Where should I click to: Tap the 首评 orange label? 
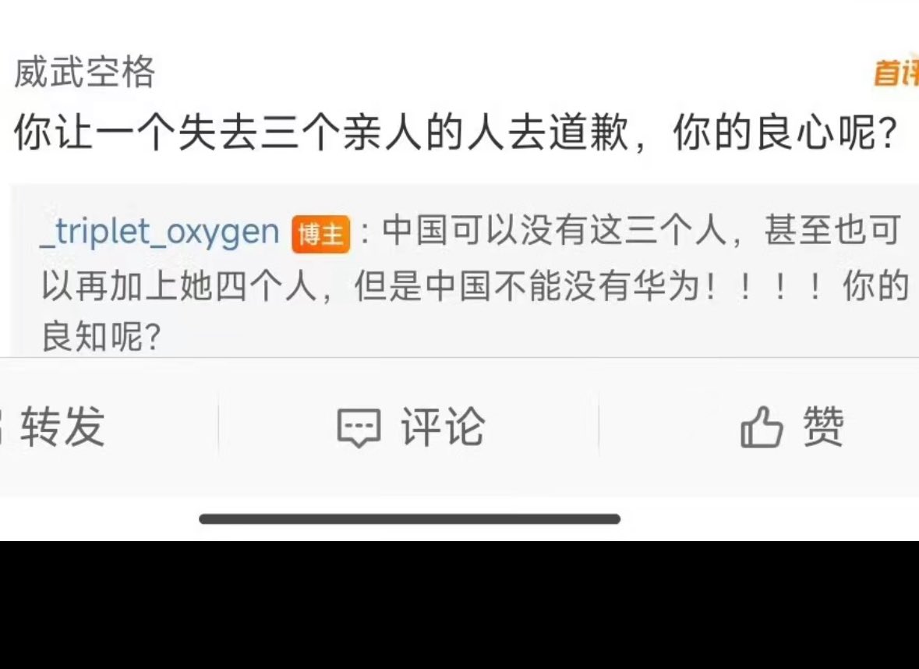pyautogui.click(x=896, y=72)
